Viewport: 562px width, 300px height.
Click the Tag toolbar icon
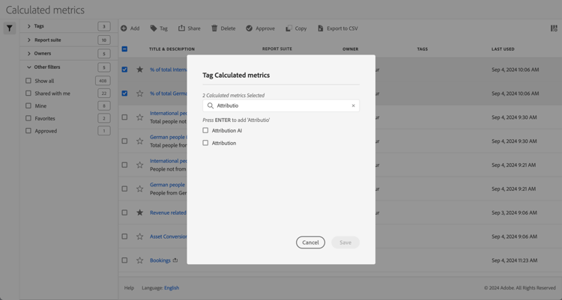(x=154, y=28)
